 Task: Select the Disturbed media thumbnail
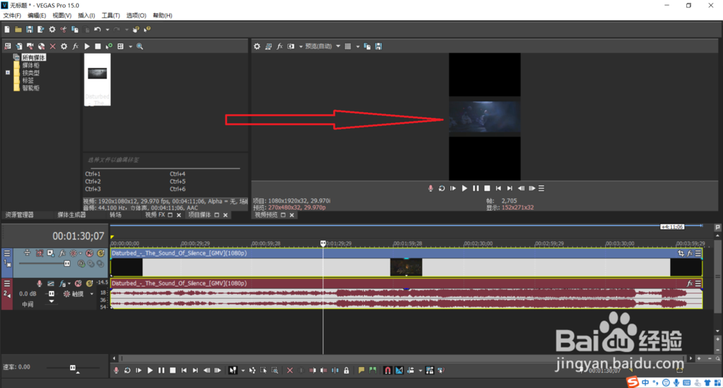pyautogui.click(x=98, y=80)
